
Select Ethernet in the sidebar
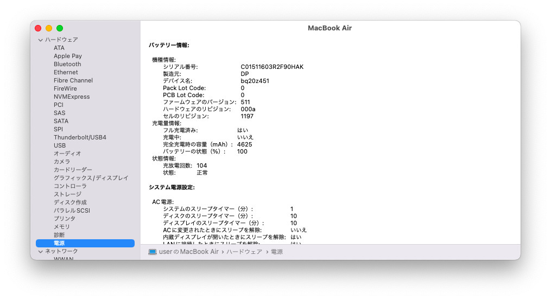66,72
